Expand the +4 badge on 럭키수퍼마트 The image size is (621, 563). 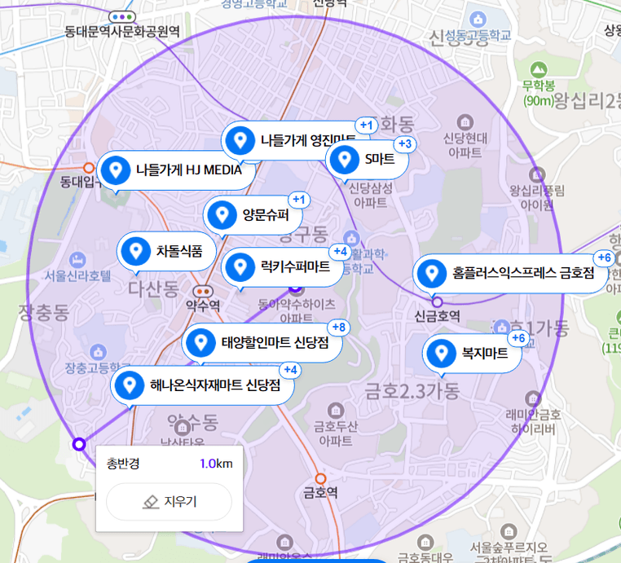click(340, 252)
